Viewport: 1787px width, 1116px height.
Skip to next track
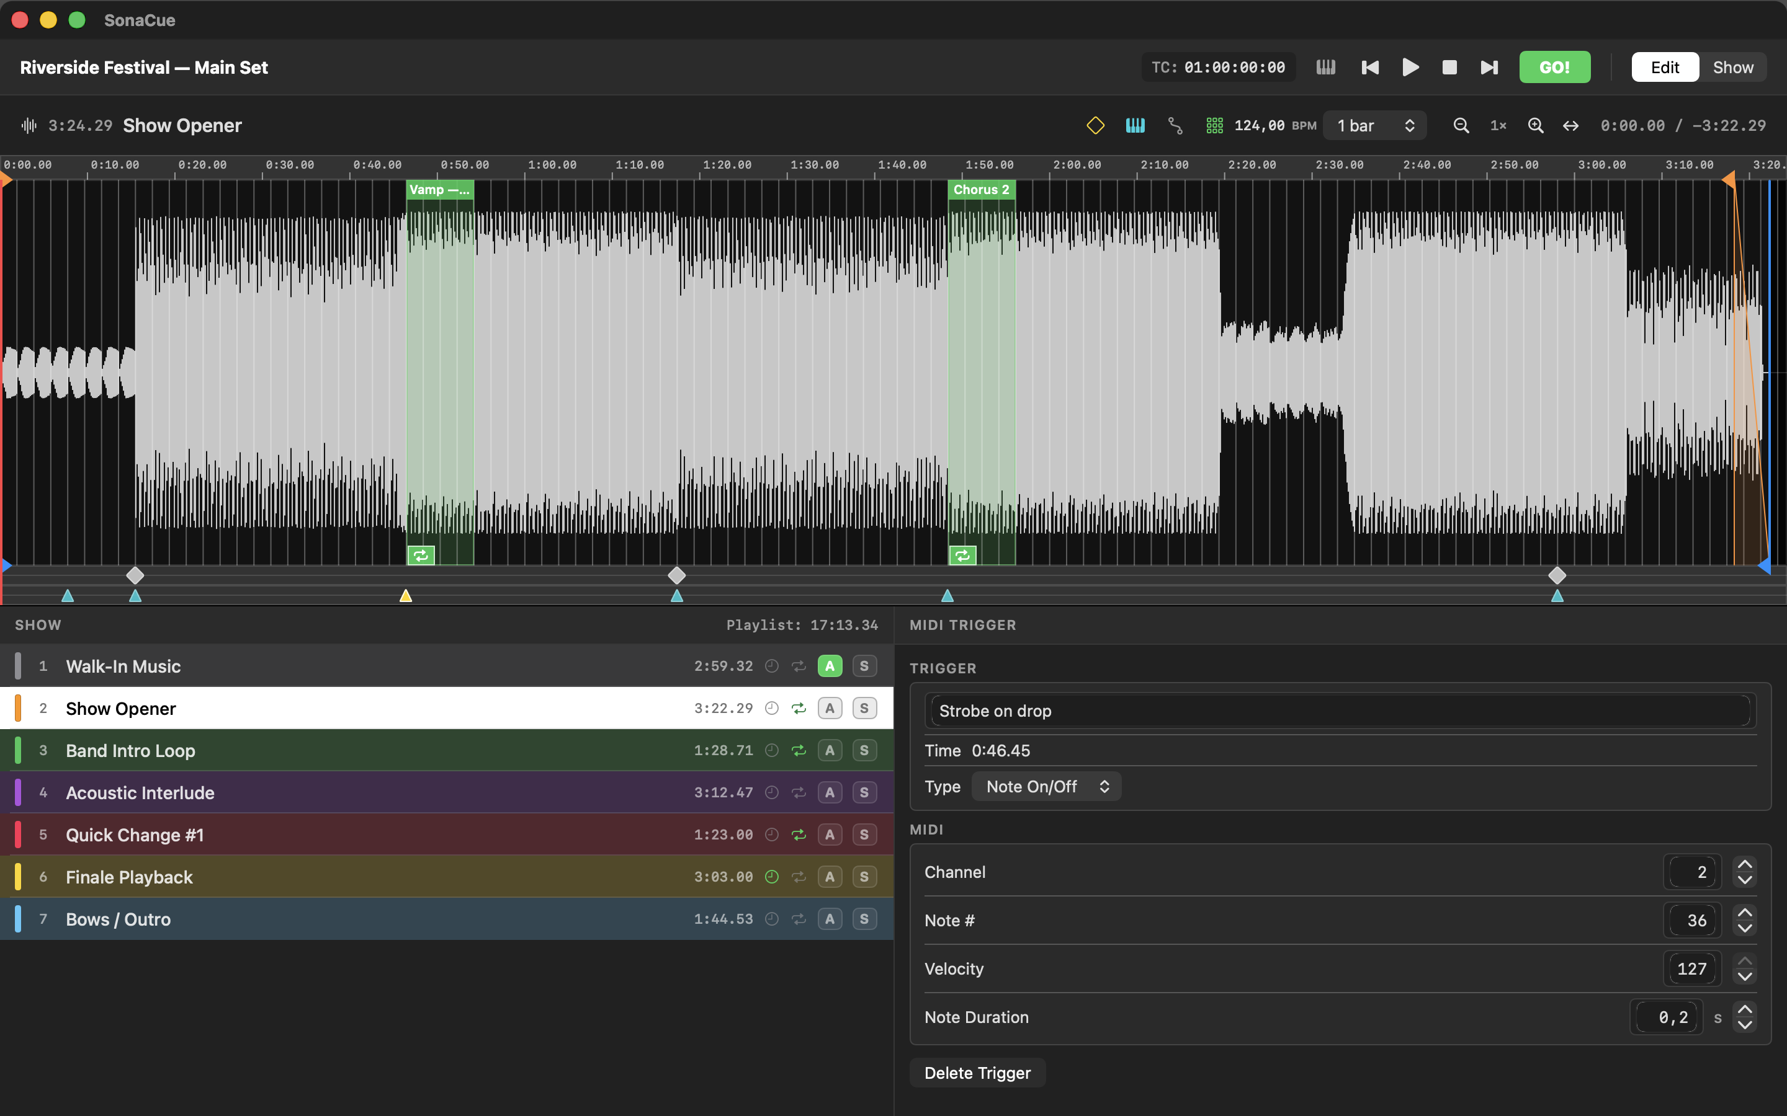coord(1489,67)
